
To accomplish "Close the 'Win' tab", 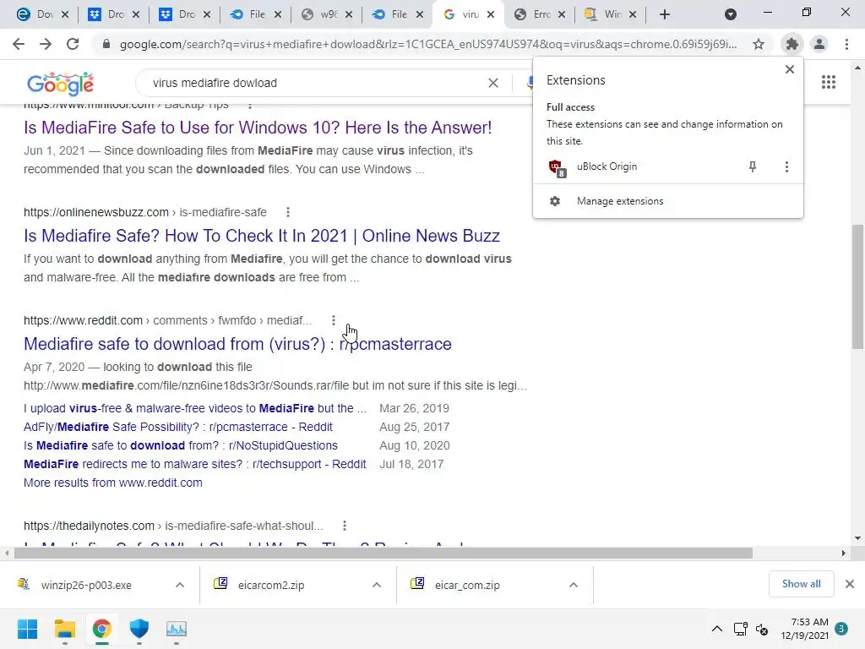I will pos(633,14).
